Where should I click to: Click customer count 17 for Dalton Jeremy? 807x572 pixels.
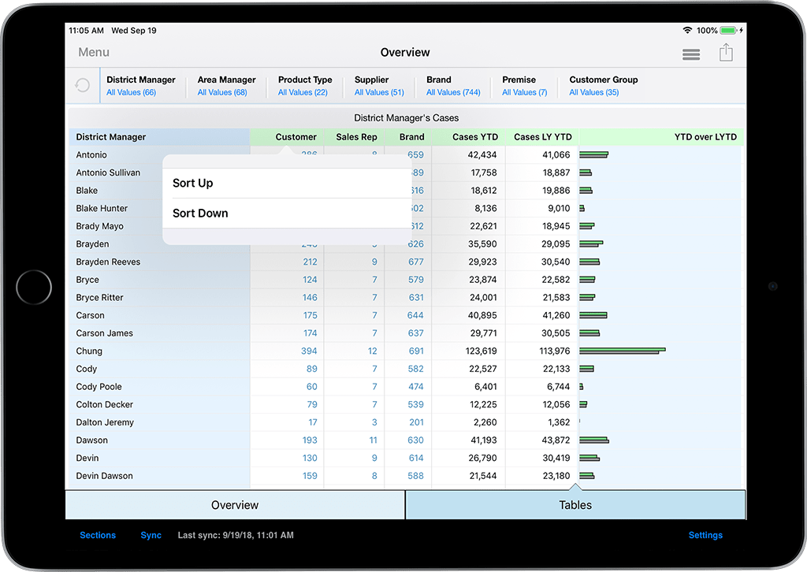(312, 422)
